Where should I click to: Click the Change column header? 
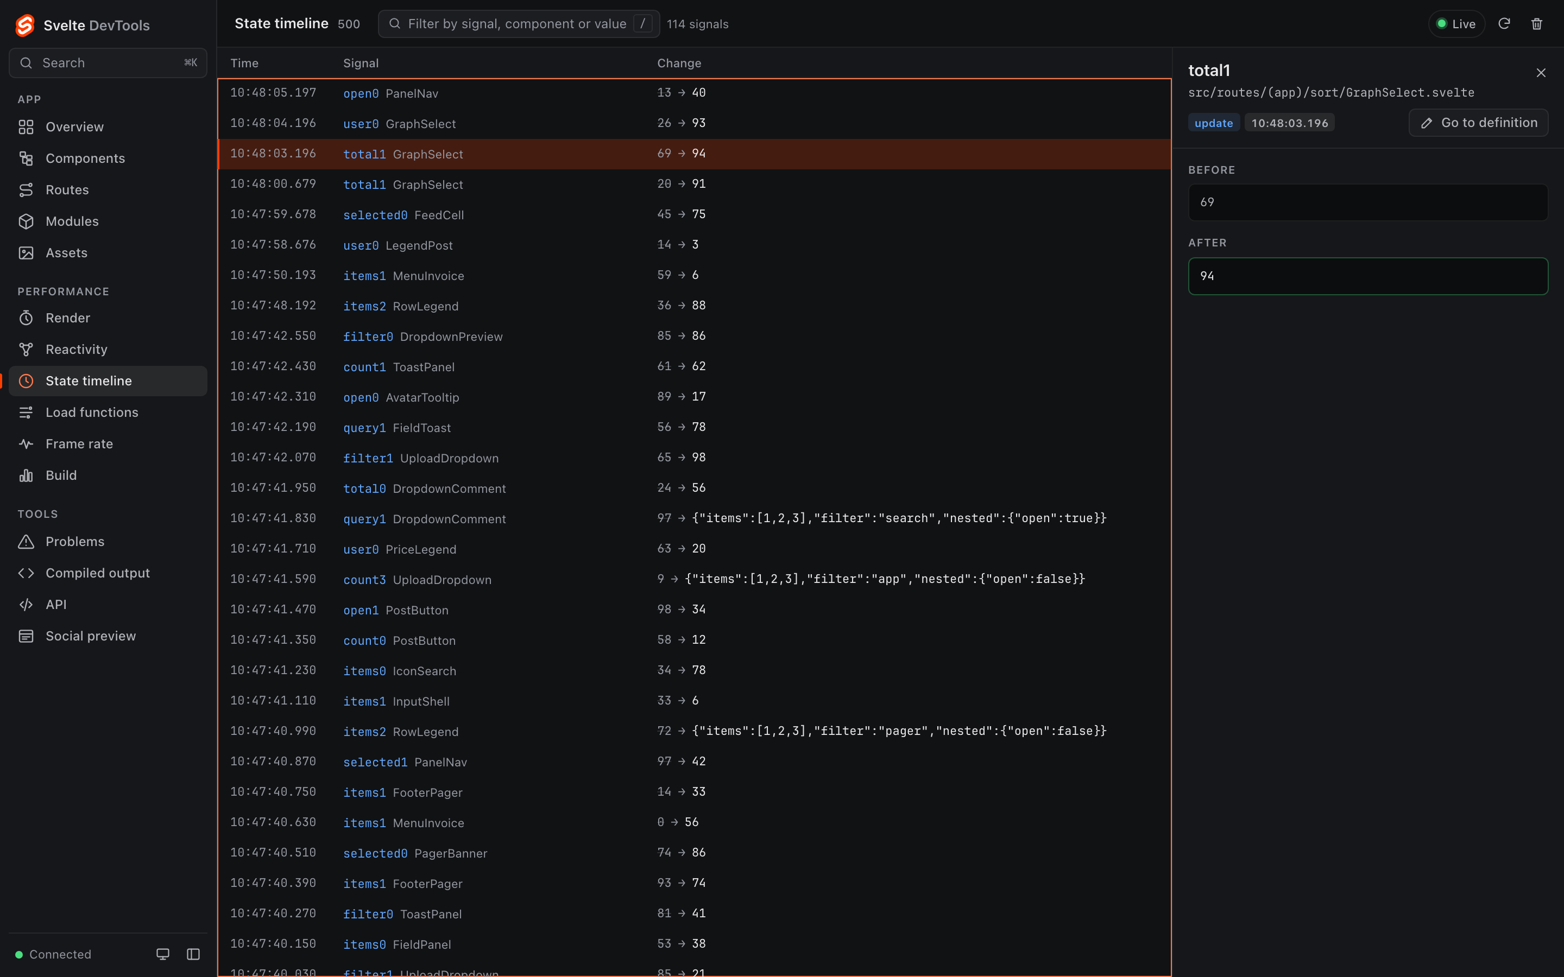679,64
